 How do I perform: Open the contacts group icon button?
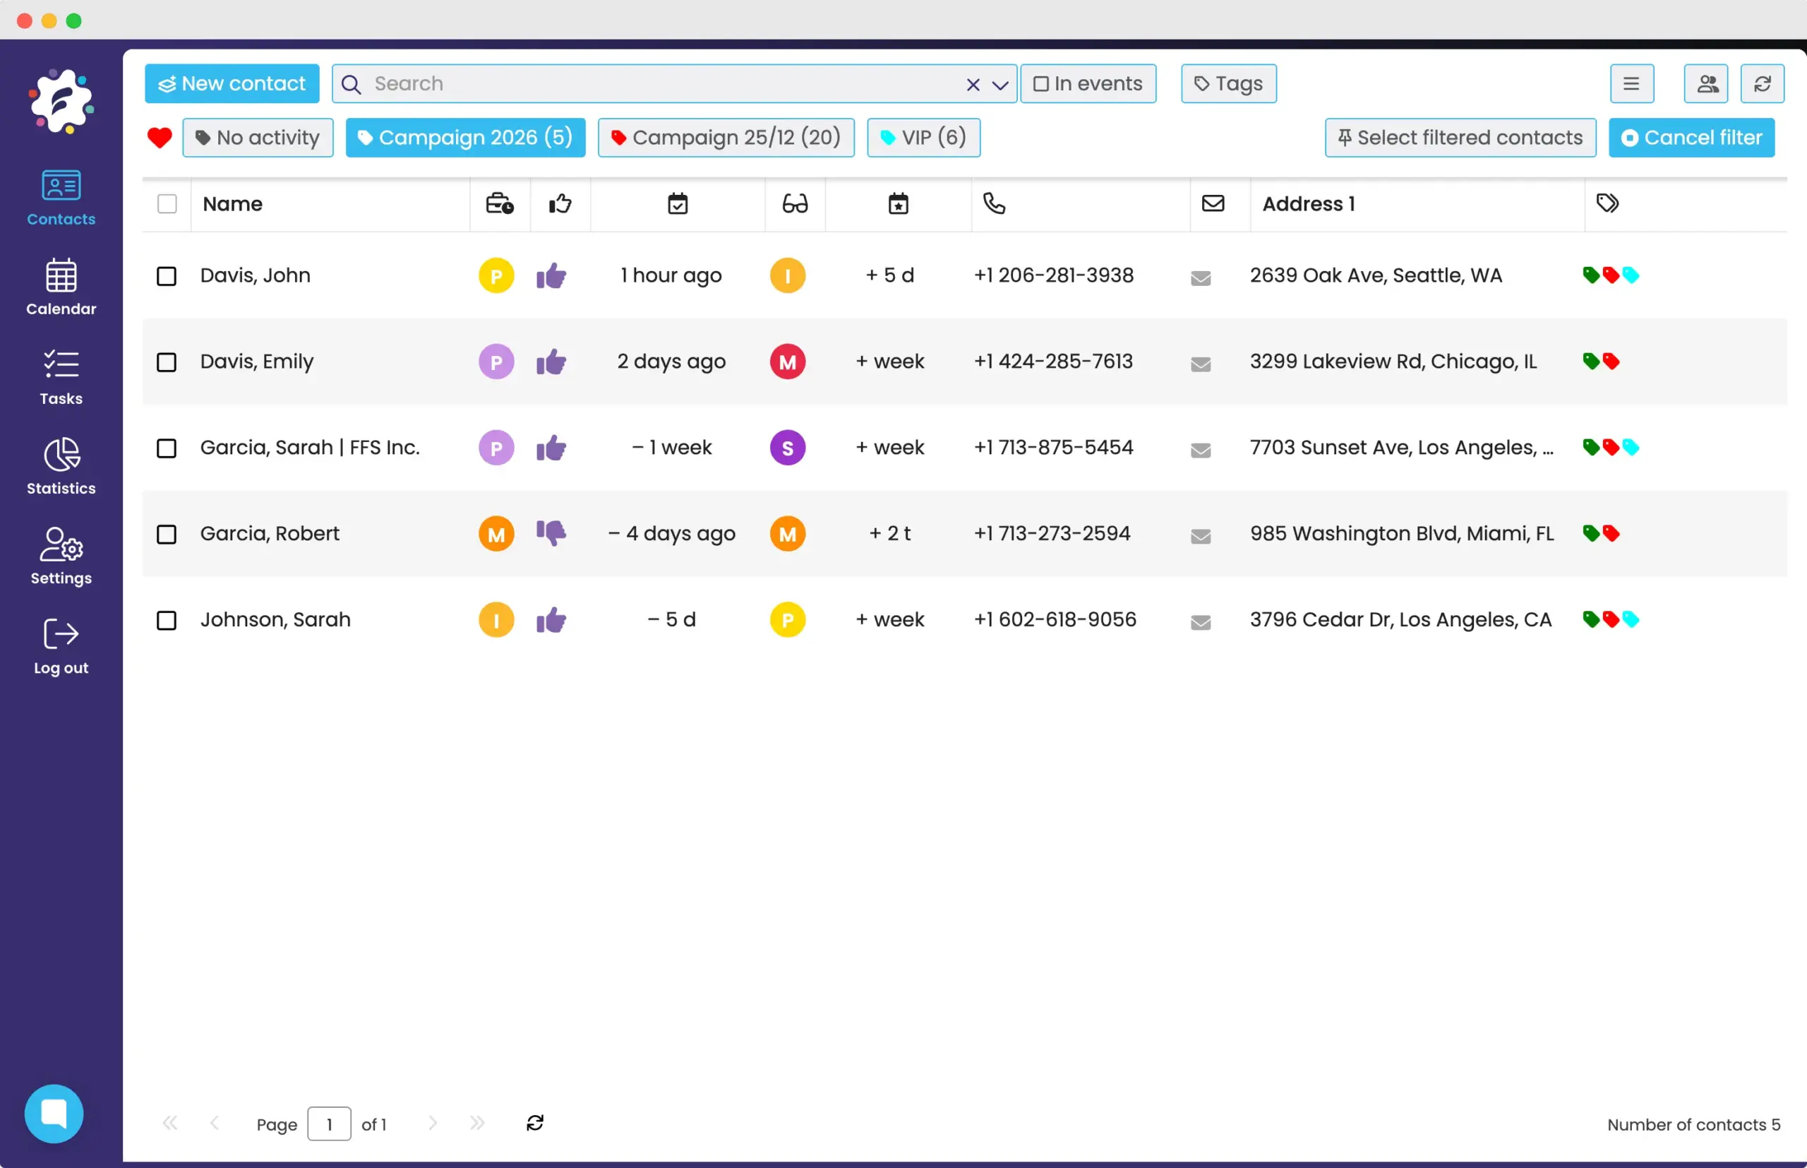coord(1705,83)
